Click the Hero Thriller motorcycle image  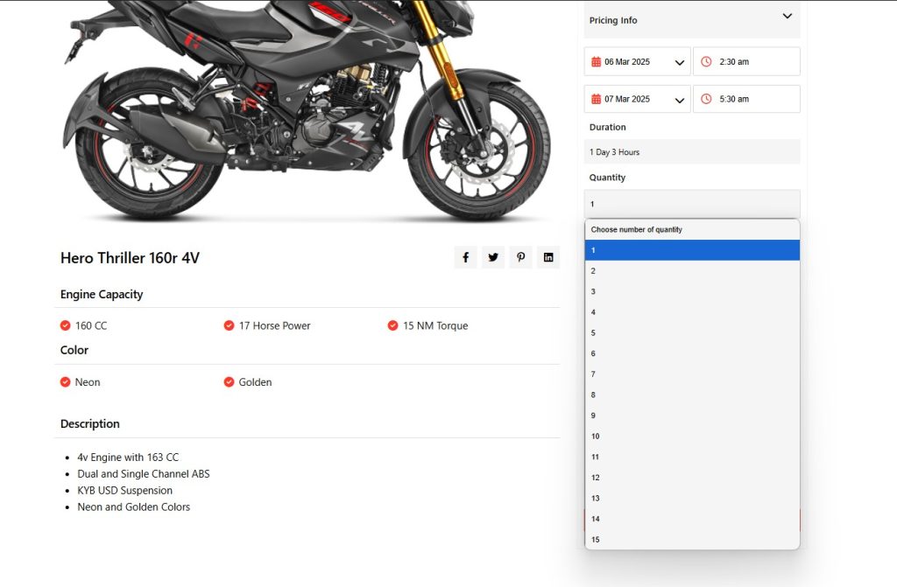(x=307, y=109)
